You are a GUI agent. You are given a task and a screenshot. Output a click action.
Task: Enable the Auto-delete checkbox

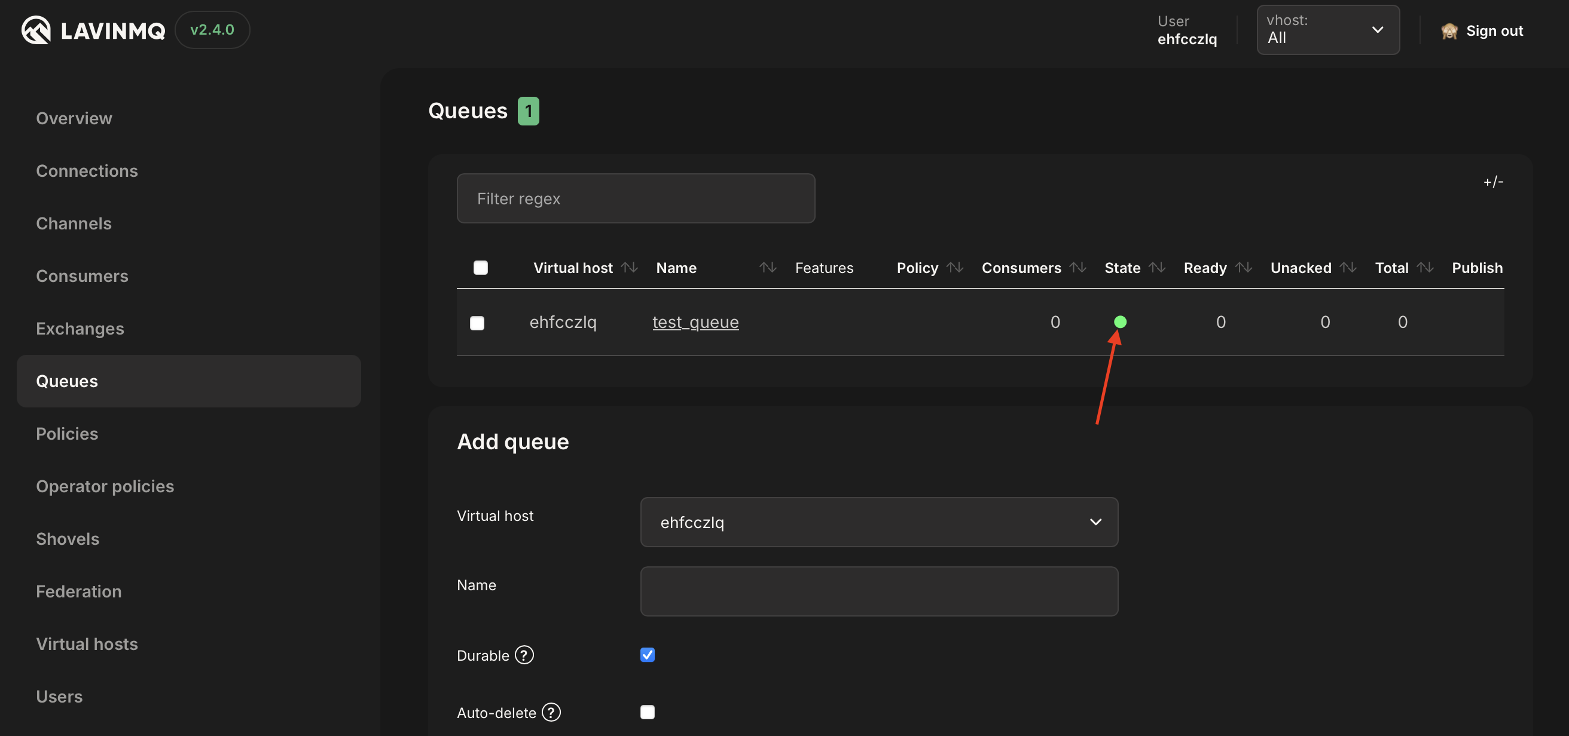pos(648,712)
